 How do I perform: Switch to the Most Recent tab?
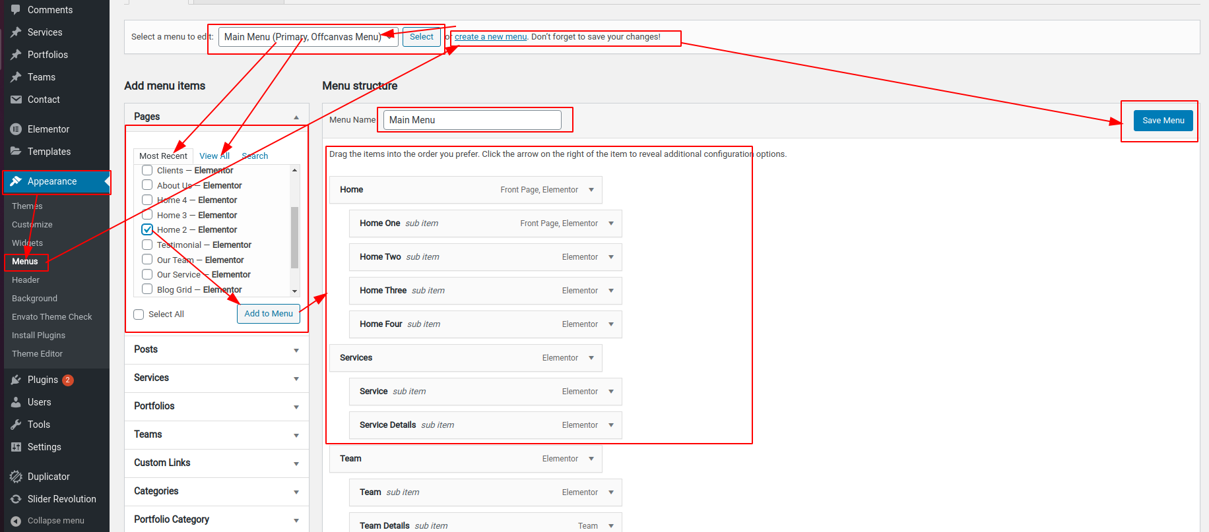(163, 156)
